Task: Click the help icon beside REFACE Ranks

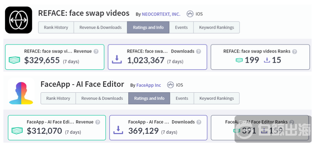Action: (x=295, y=51)
